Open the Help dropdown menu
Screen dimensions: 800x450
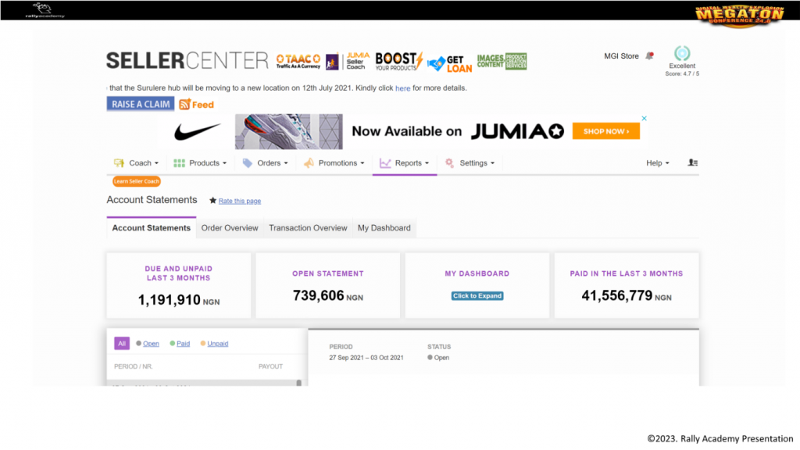pyautogui.click(x=658, y=163)
